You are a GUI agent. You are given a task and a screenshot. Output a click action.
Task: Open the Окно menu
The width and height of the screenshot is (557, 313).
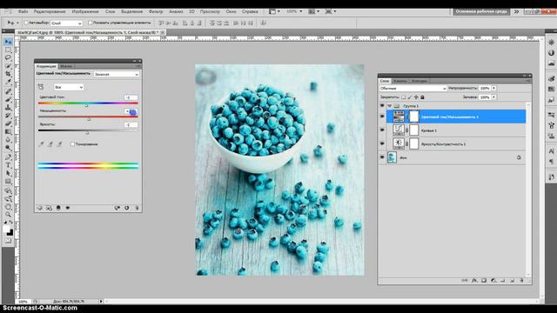click(x=231, y=11)
